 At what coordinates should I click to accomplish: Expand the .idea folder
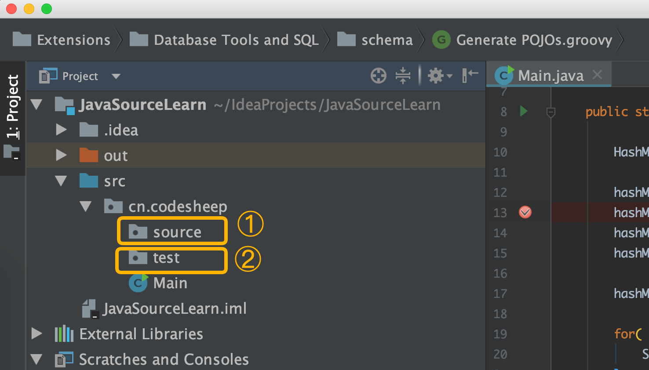pos(61,130)
